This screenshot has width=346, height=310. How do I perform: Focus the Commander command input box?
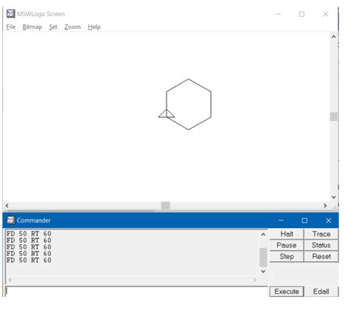[137, 291]
